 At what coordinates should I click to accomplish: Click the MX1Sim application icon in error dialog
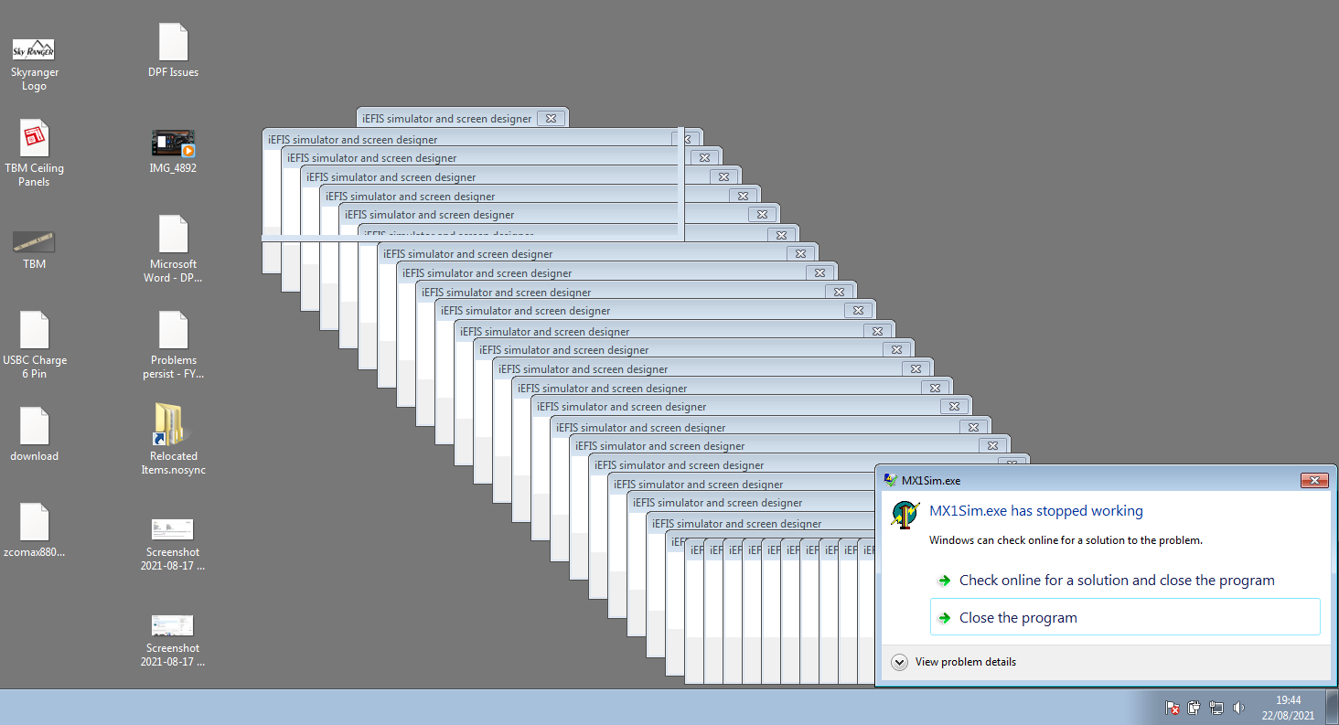click(905, 515)
